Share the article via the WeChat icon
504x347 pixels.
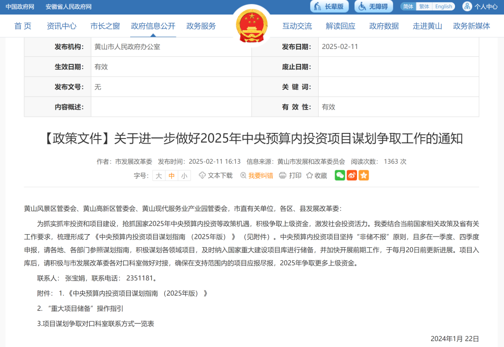(x=340, y=175)
